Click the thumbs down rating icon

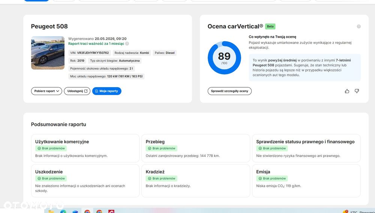pyautogui.click(x=357, y=91)
